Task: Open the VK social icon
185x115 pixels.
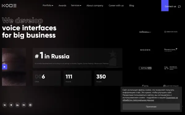Action: pos(5,105)
